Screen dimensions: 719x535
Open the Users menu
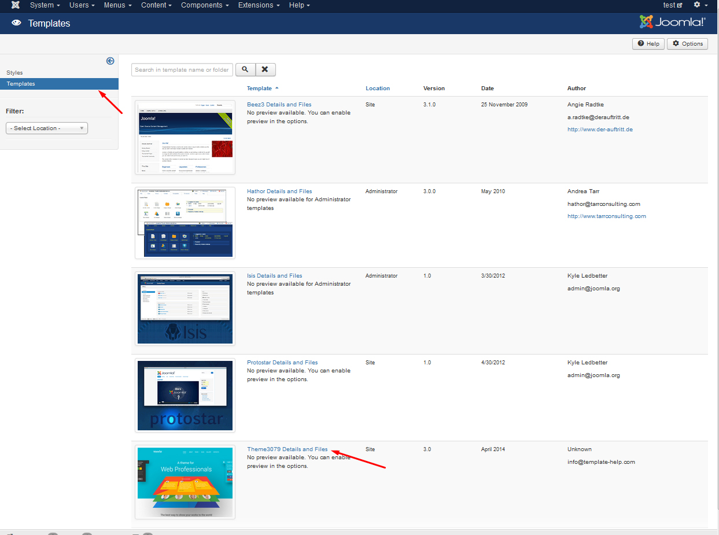pos(82,5)
